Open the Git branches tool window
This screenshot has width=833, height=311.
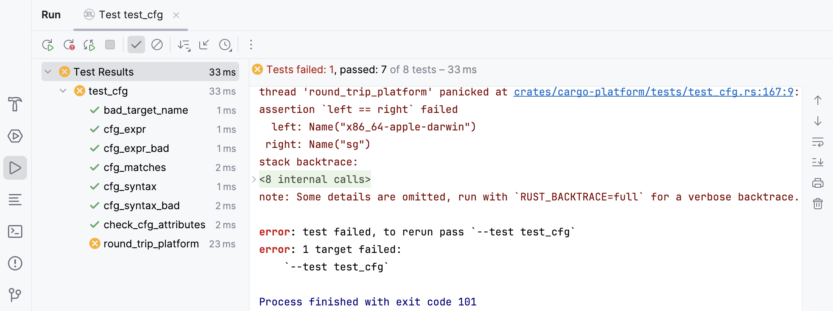coord(15,295)
